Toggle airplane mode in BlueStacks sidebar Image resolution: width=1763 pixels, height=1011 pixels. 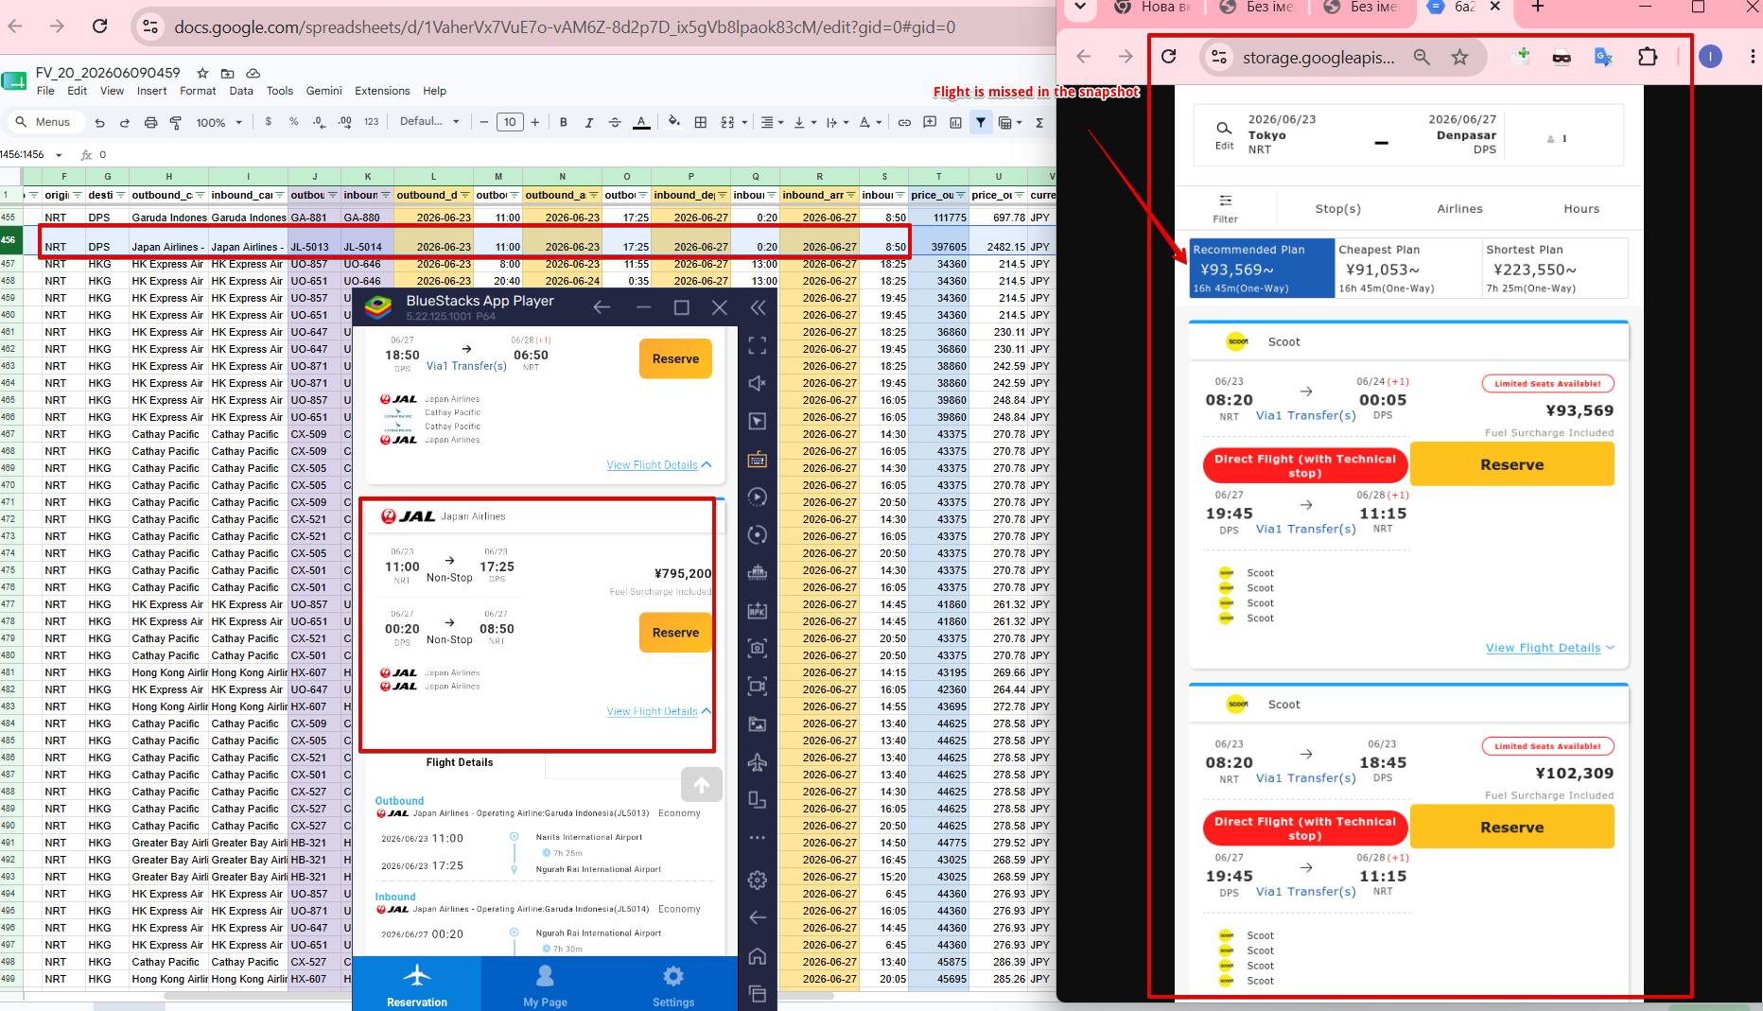tap(757, 762)
